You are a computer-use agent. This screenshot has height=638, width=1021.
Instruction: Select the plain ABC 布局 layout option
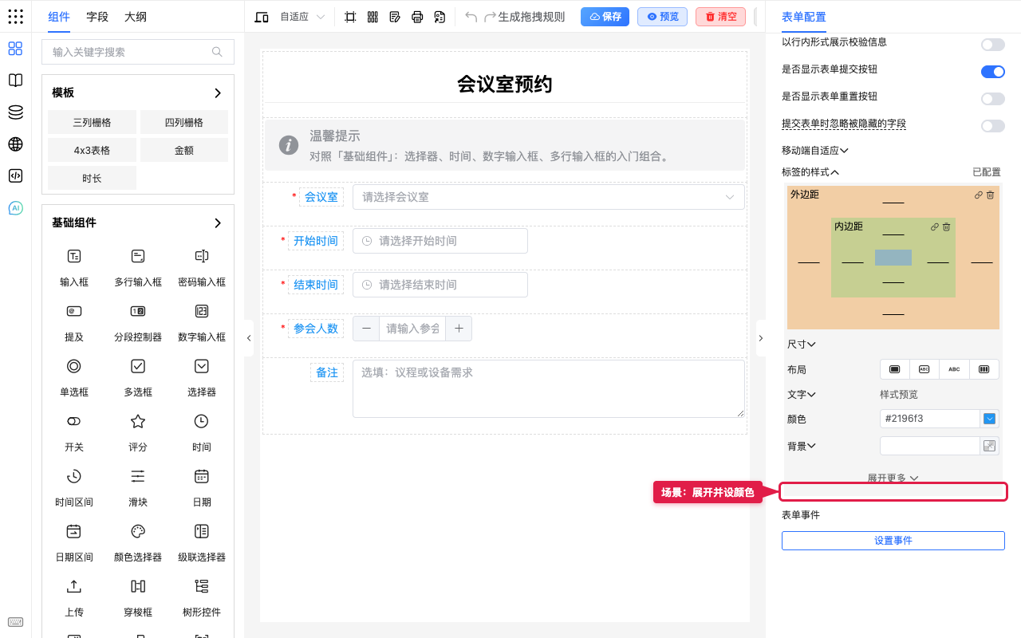pos(954,369)
